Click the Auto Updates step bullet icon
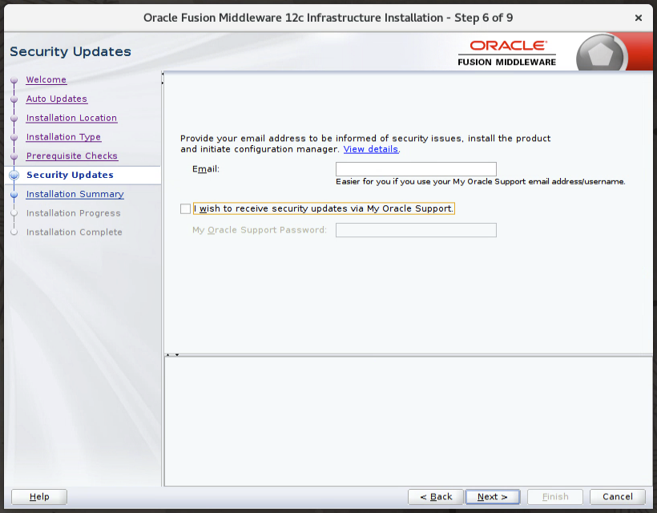Viewport: 657px width, 513px height. pos(14,99)
